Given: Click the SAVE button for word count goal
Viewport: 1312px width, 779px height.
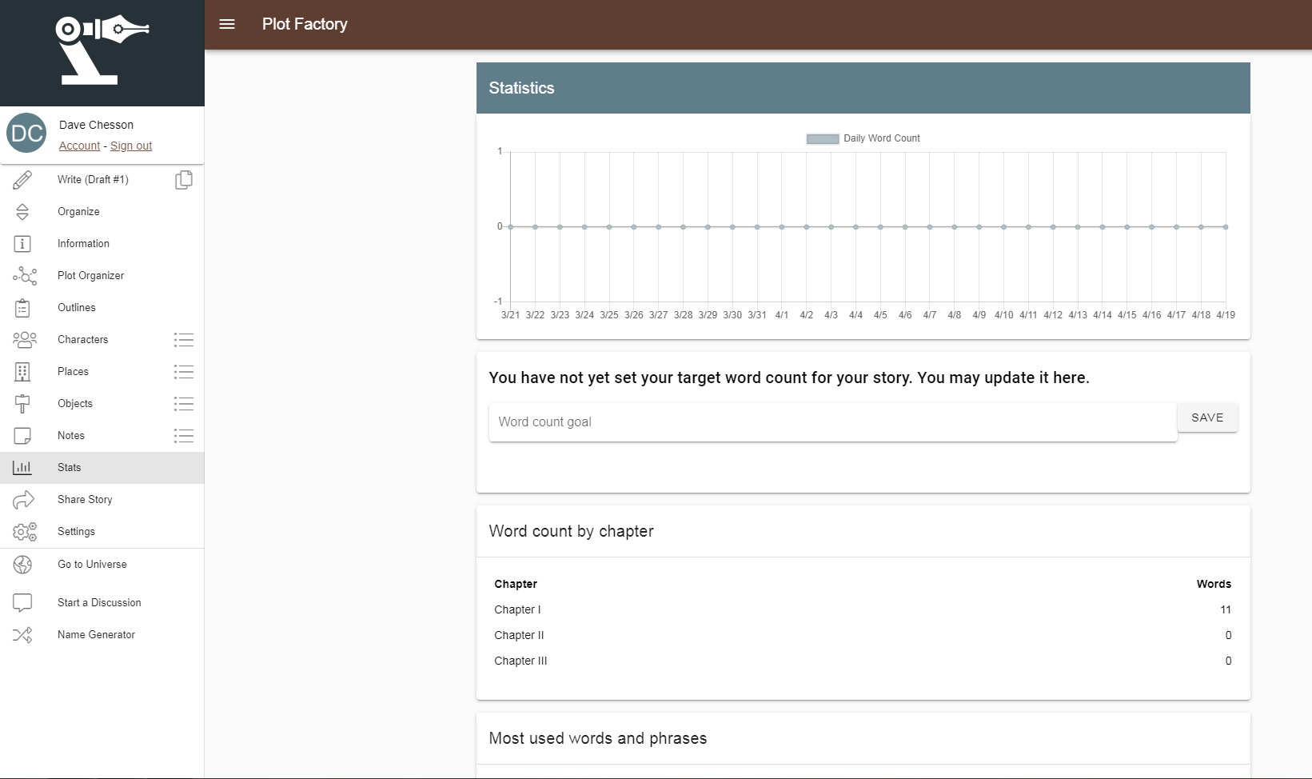Looking at the screenshot, I should point(1207,417).
